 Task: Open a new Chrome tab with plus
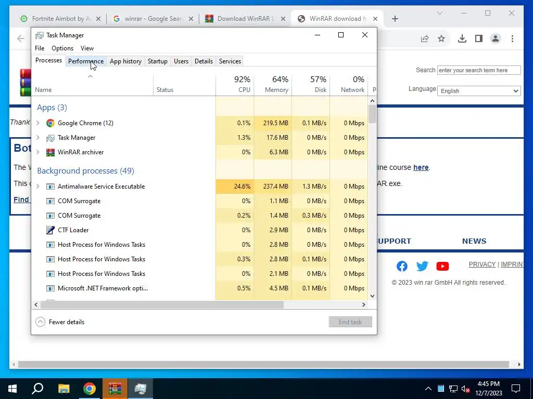tap(395, 19)
